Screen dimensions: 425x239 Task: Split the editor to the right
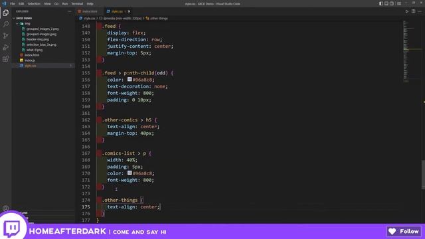click(413, 11)
